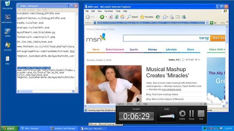This screenshot has height=131, width=234.
Task: Open the IE File menu
Action: click(87, 11)
